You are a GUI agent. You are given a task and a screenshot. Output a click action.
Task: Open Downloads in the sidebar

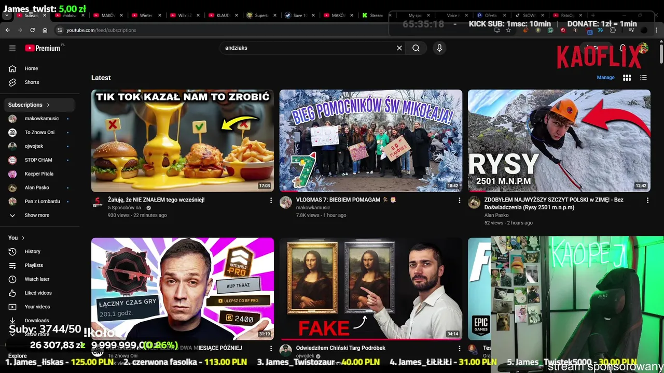coord(39,320)
